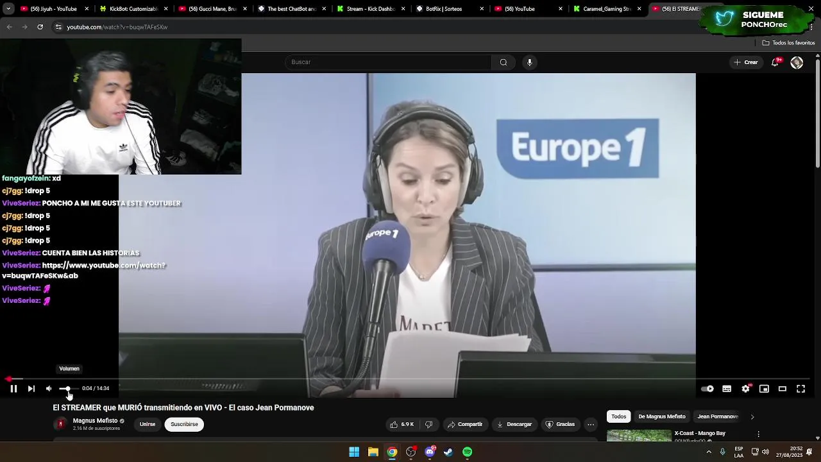Open options for X-Coast - Mango Bay
Viewport: 821px width, 462px height.
point(758,434)
